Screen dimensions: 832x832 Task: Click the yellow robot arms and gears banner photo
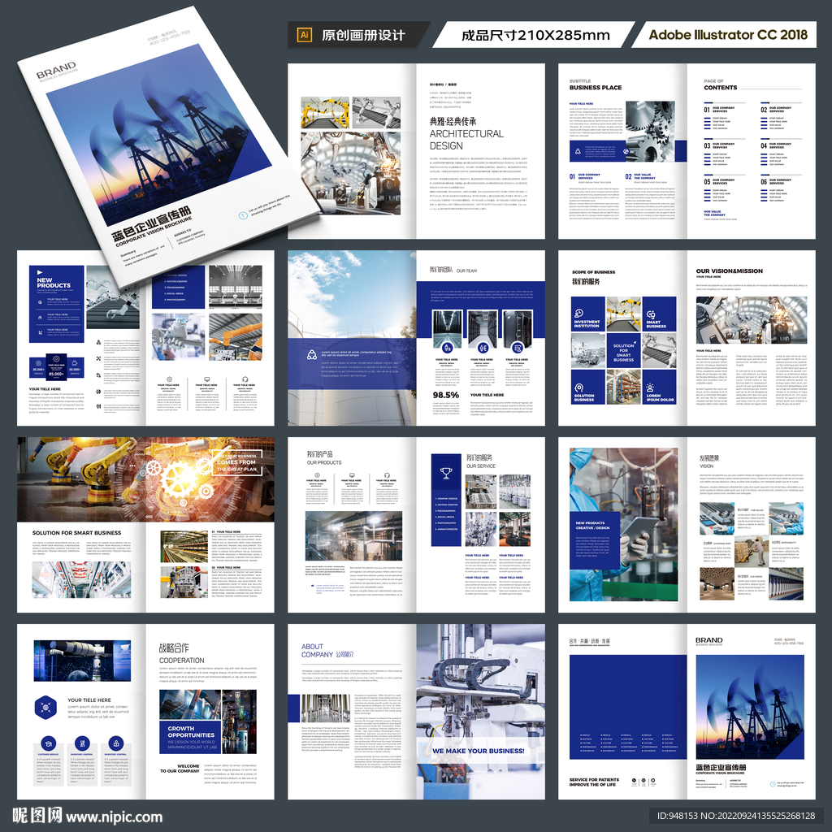point(146,479)
